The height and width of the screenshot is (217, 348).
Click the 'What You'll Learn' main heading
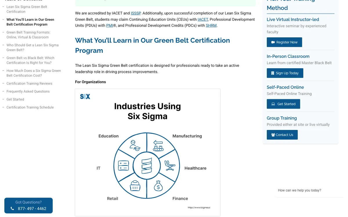(x=153, y=45)
